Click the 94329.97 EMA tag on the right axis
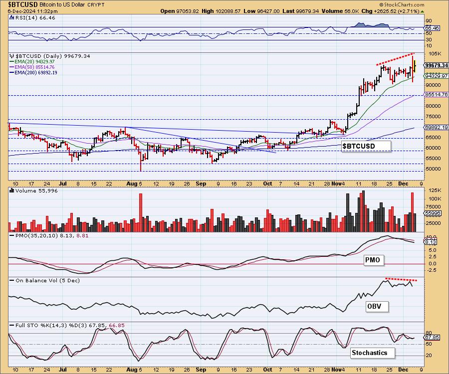The image size is (449, 374). click(437, 76)
